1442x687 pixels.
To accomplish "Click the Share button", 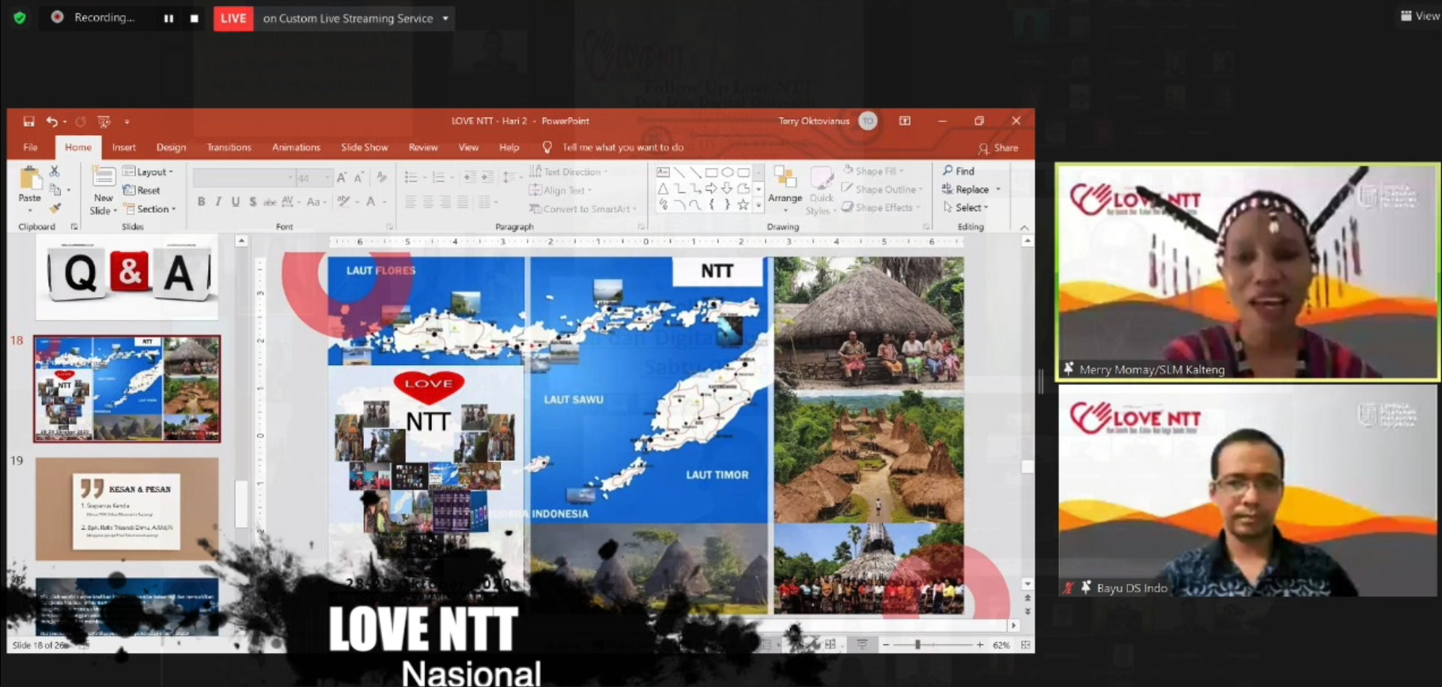I will [x=998, y=148].
